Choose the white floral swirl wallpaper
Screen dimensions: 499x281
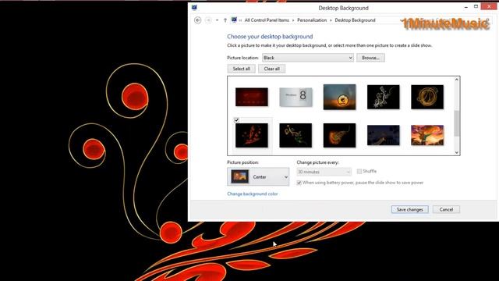tap(383, 97)
